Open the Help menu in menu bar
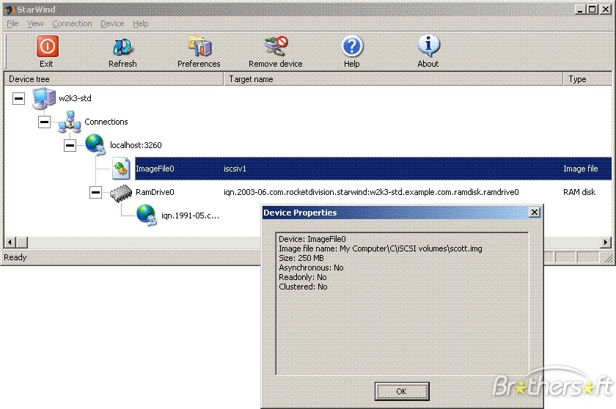Viewport: 616px width, 409px height. pos(140,23)
